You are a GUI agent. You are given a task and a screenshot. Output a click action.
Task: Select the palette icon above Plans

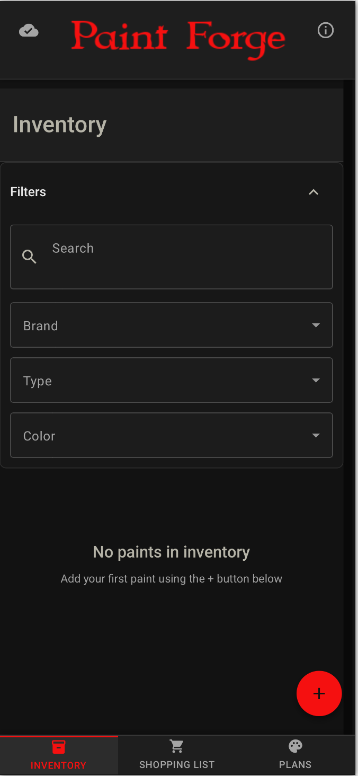295,746
